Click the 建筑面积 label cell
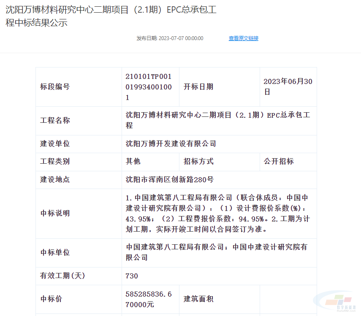The height and width of the screenshot is (316, 361). pos(220,299)
